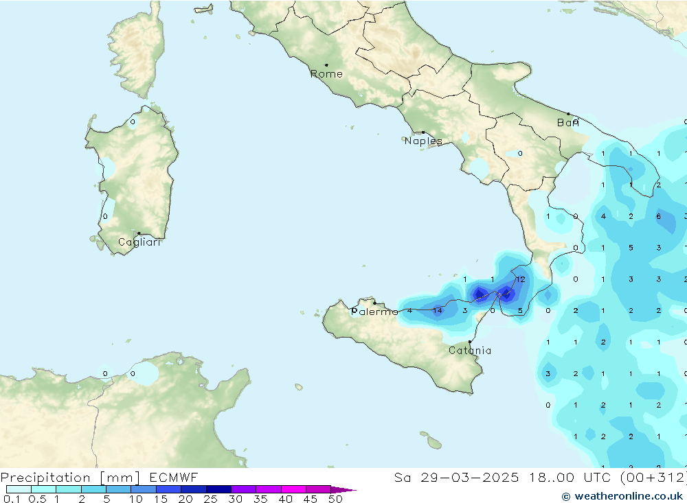Click the '14' precipitation value near Palermo
The width and height of the screenshot is (687, 503).
437,311
